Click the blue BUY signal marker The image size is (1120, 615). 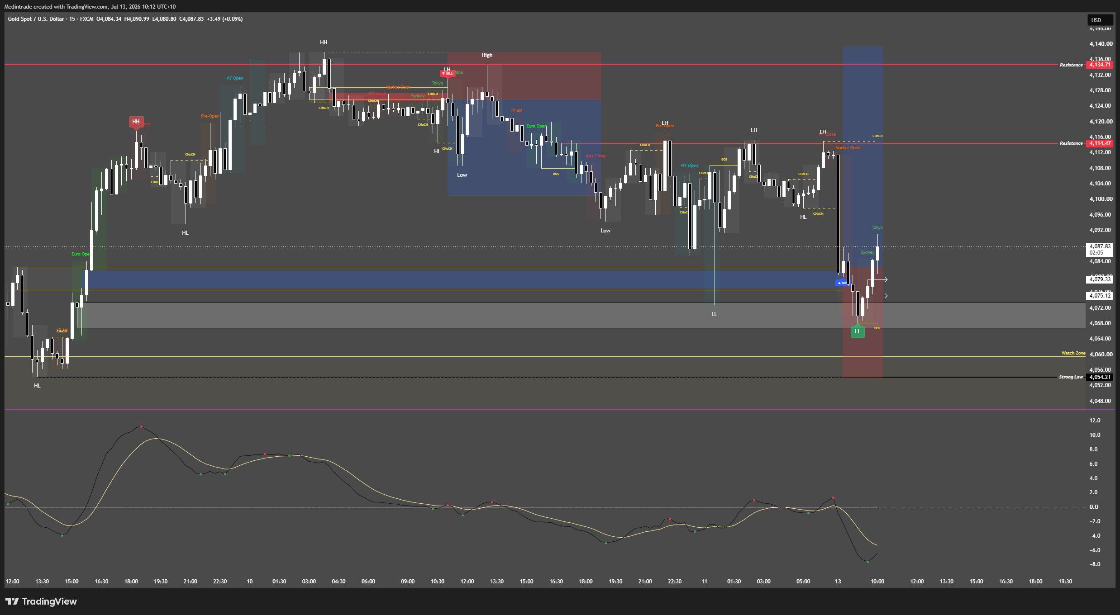coord(842,283)
